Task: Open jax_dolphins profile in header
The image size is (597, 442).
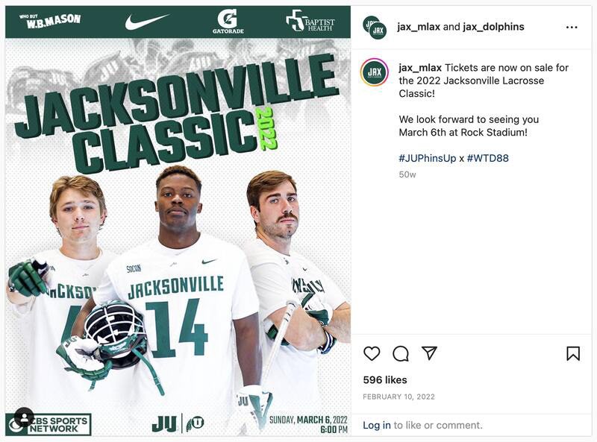Action: click(x=493, y=27)
